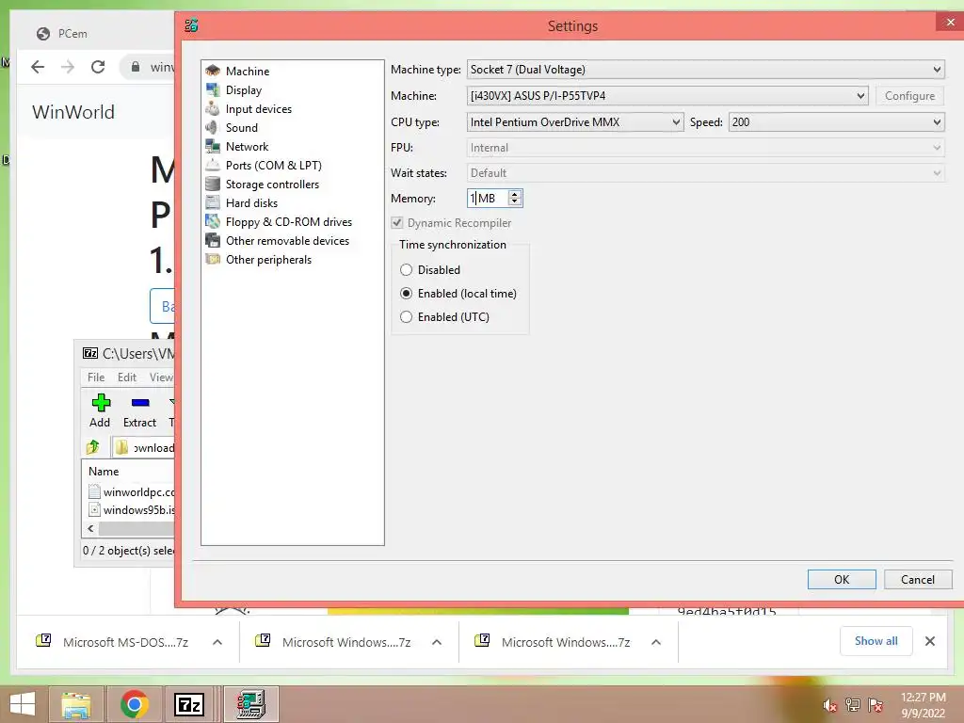Screen dimensions: 964x723
Task: Click the blue Extract icon in 7-Zip
Action: (140, 403)
